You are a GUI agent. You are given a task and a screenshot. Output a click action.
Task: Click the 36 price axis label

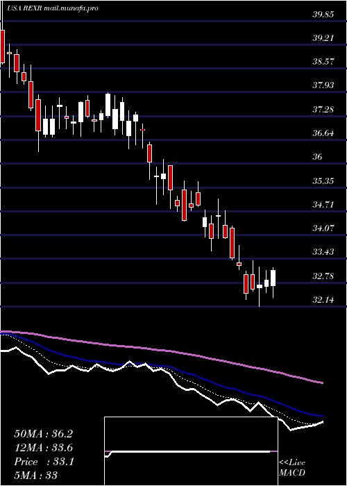coord(318,157)
